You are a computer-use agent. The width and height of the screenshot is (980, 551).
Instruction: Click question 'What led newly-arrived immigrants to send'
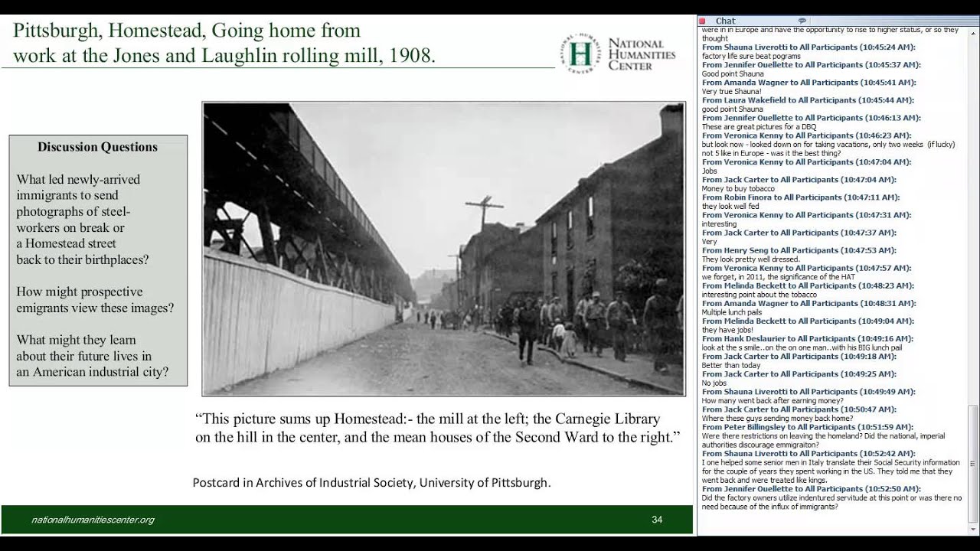pos(83,219)
